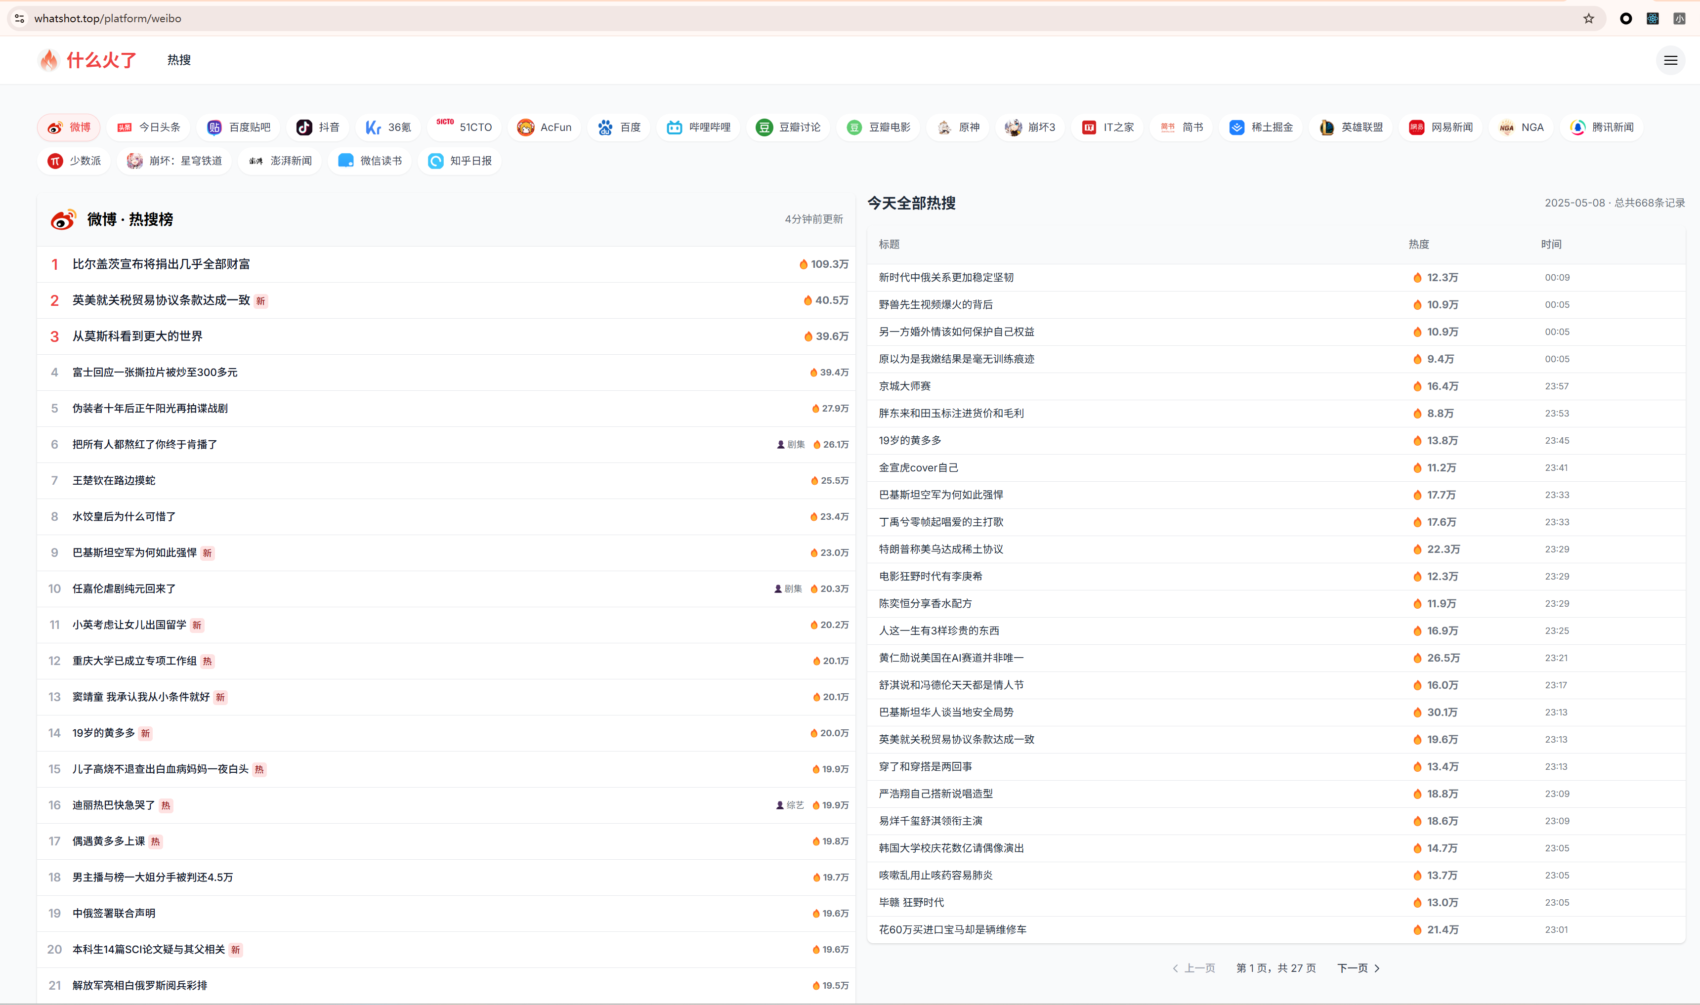Go to next page with 下一页
This screenshot has height=1005, width=1700.
[x=1358, y=968]
